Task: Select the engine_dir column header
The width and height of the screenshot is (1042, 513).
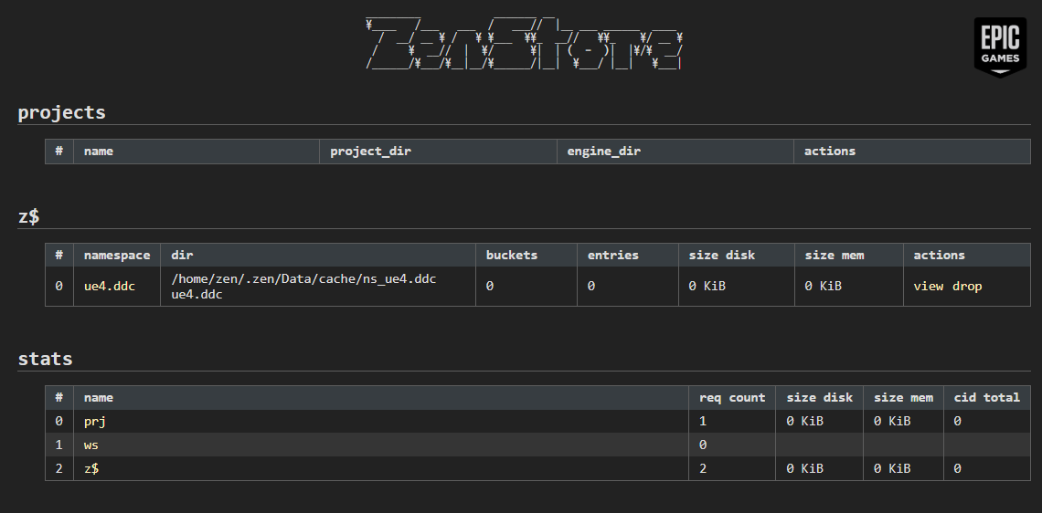Action: 603,151
